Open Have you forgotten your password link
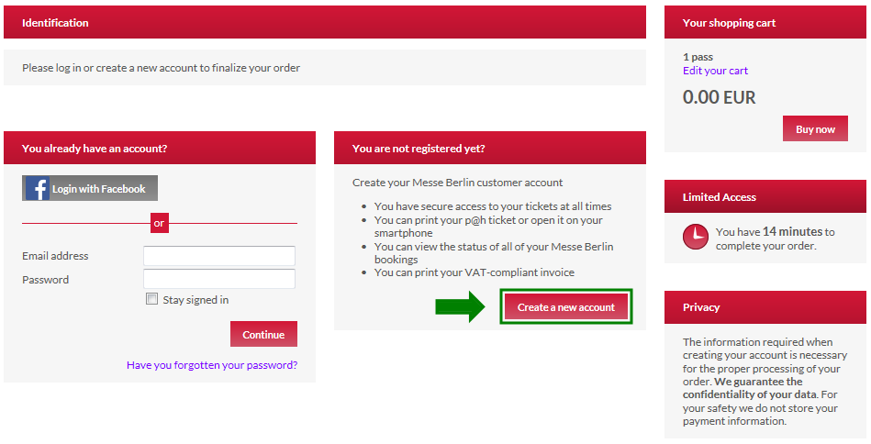 pyautogui.click(x=212, y=365)
